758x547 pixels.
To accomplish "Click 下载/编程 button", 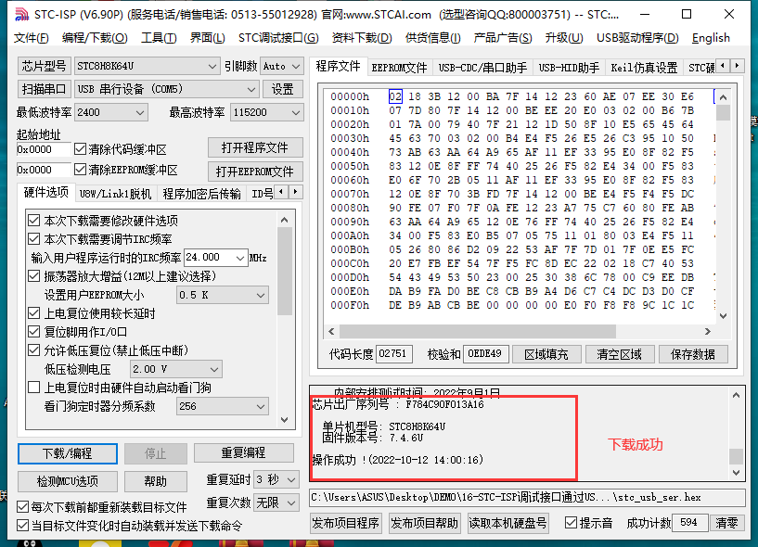I will (x=68, y=453).
